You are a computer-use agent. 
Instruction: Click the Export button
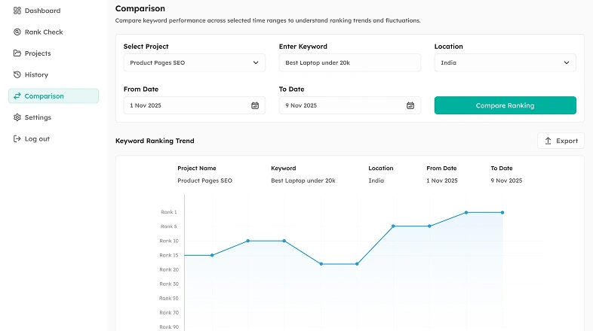[x=561, y=141]
